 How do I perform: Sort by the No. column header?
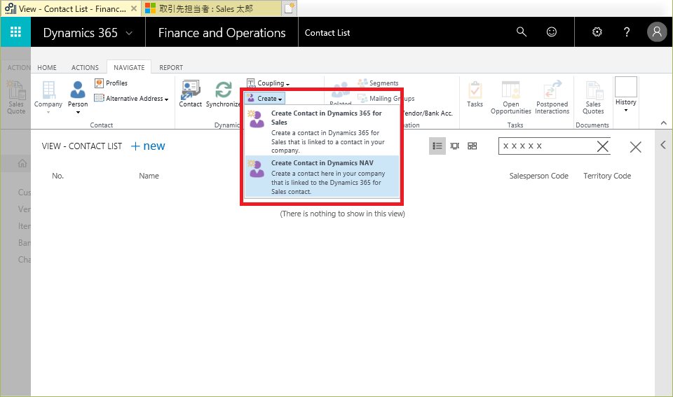pyautogui.click(x=58, y=176)
